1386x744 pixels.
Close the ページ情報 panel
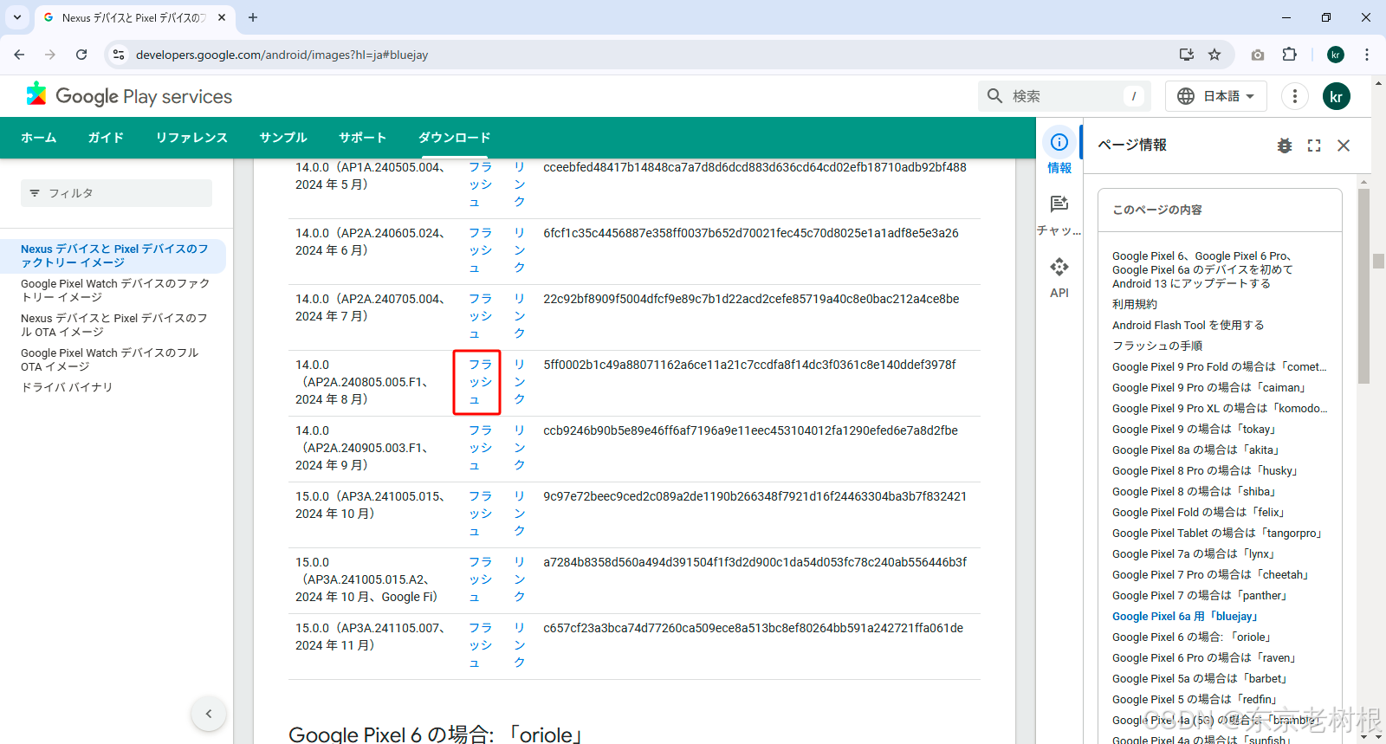(x=1344, y=146)
